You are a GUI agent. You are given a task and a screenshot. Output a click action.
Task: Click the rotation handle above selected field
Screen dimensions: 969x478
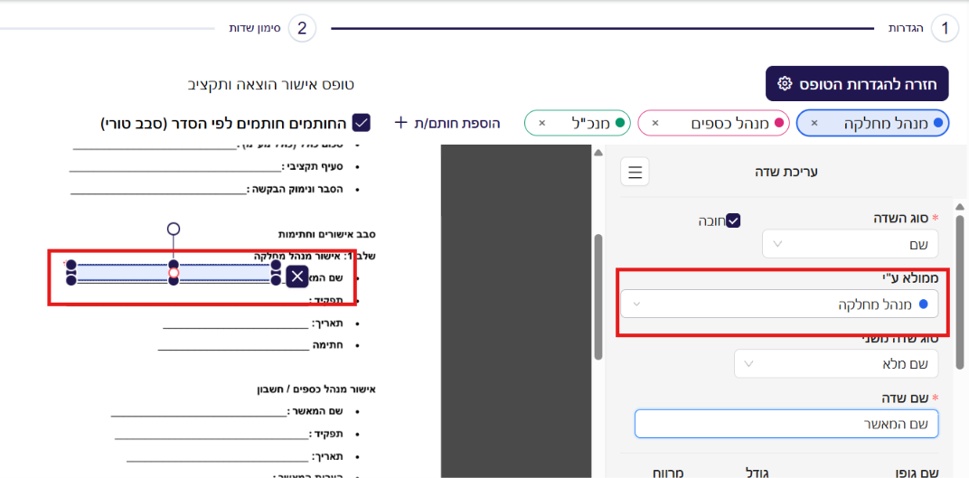pos(174,230)
